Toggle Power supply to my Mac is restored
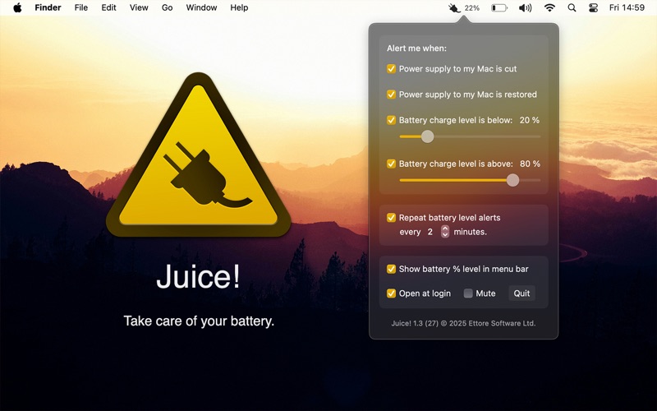Image resolution: width=657 pixels, height=411 pixels. click(391, 95)
